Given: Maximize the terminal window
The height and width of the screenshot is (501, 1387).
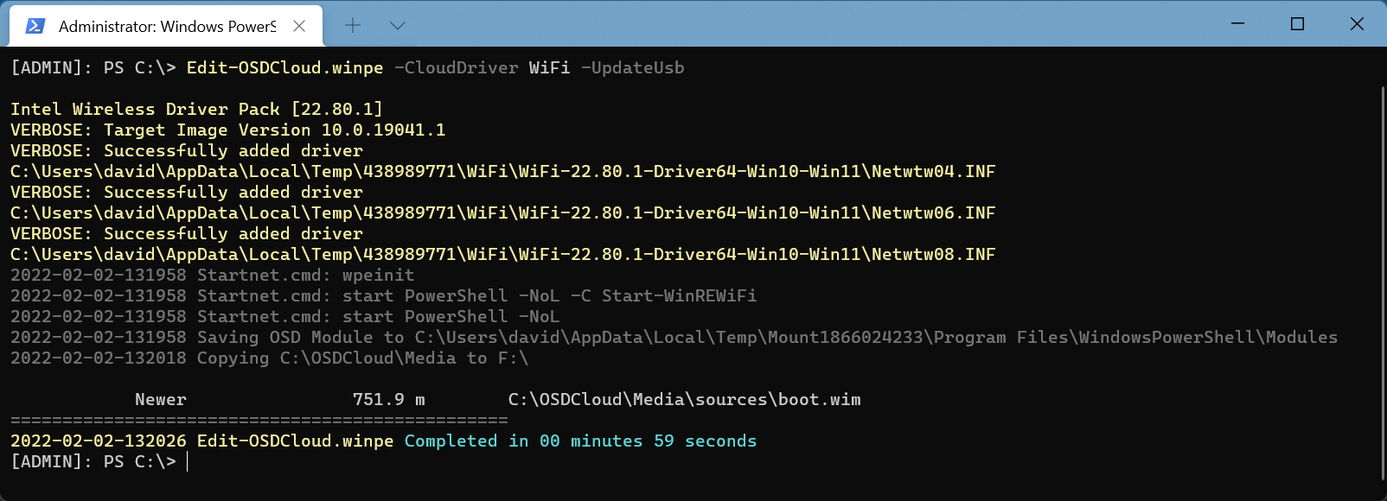Looking at the screenshot, I should (1297, 23).
